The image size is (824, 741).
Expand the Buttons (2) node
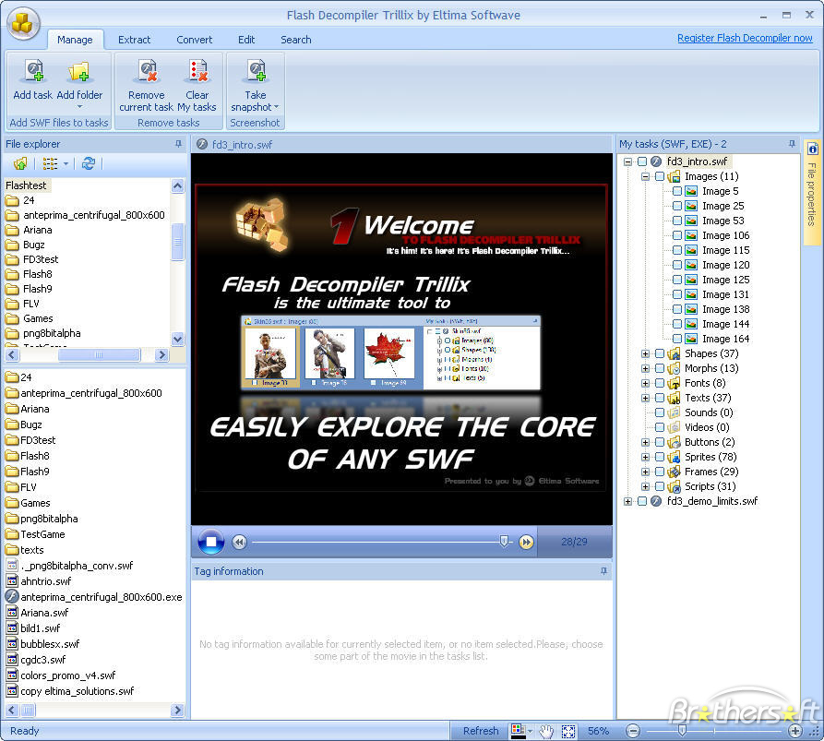[645, 443]
